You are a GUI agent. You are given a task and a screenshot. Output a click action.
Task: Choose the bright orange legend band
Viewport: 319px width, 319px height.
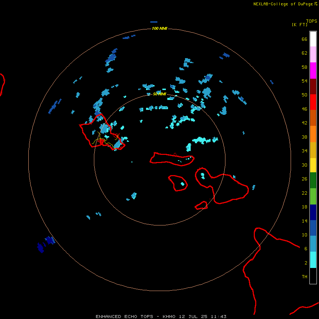pos(313,134)
